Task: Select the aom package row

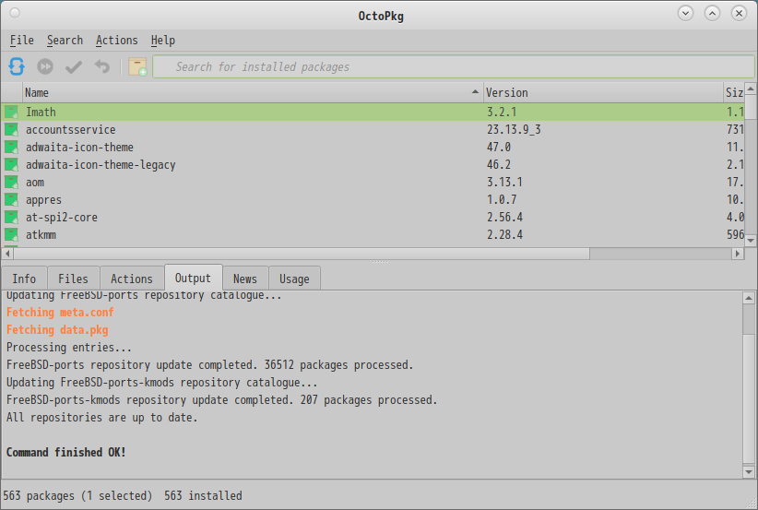Action: (373, 183)
